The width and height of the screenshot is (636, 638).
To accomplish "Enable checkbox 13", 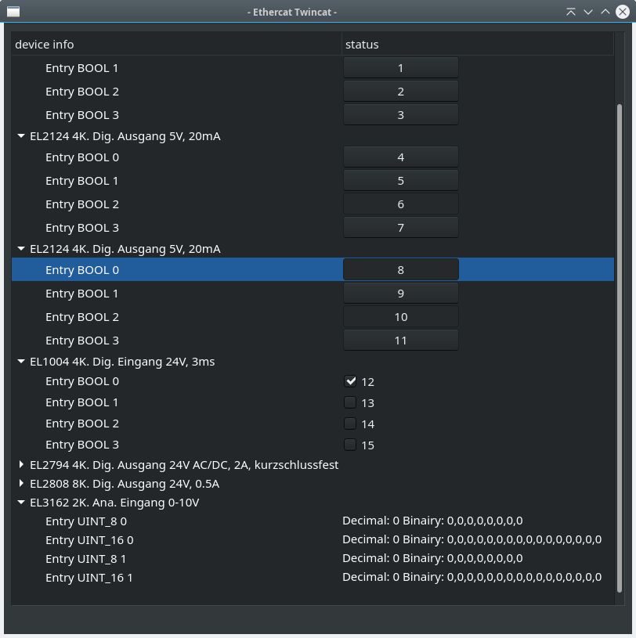I will pyautogui.click(x=350, y=402).
